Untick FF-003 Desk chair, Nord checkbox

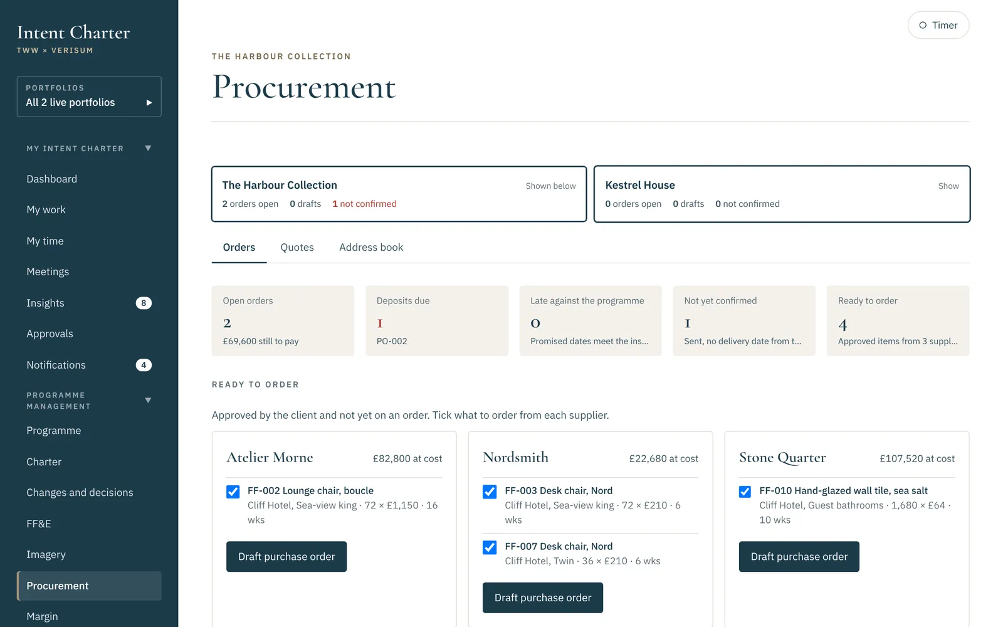click(x=490, y=492)
